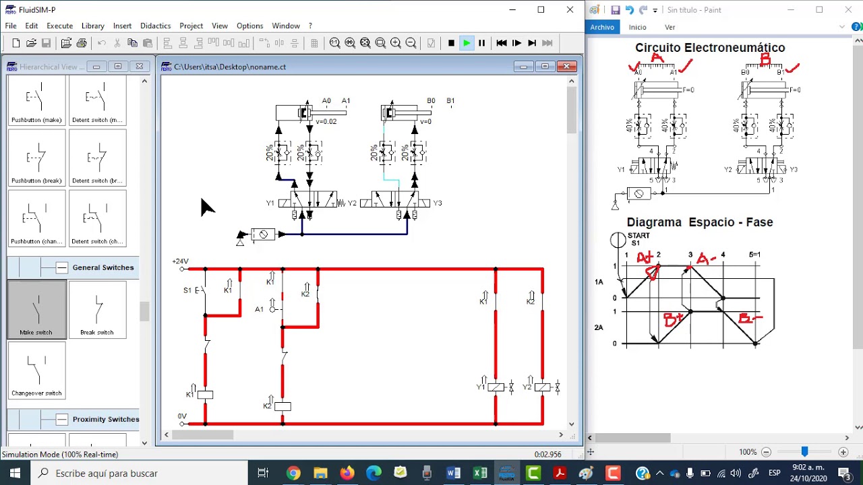
Task: Select the Changeover switch library component
Action: click(x=36, y=370)
